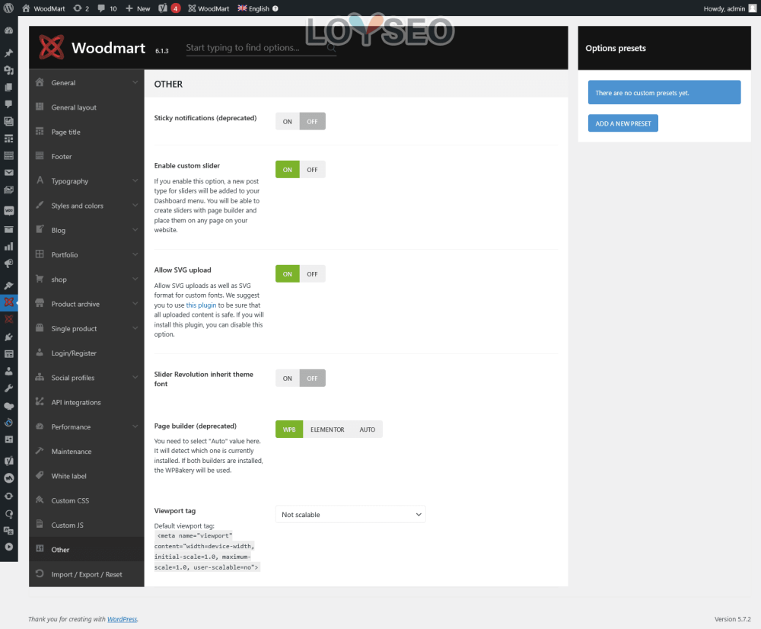Open the WordPress footer link
The height and width of the screenshot is (629, 761).
tap(122, 619)
